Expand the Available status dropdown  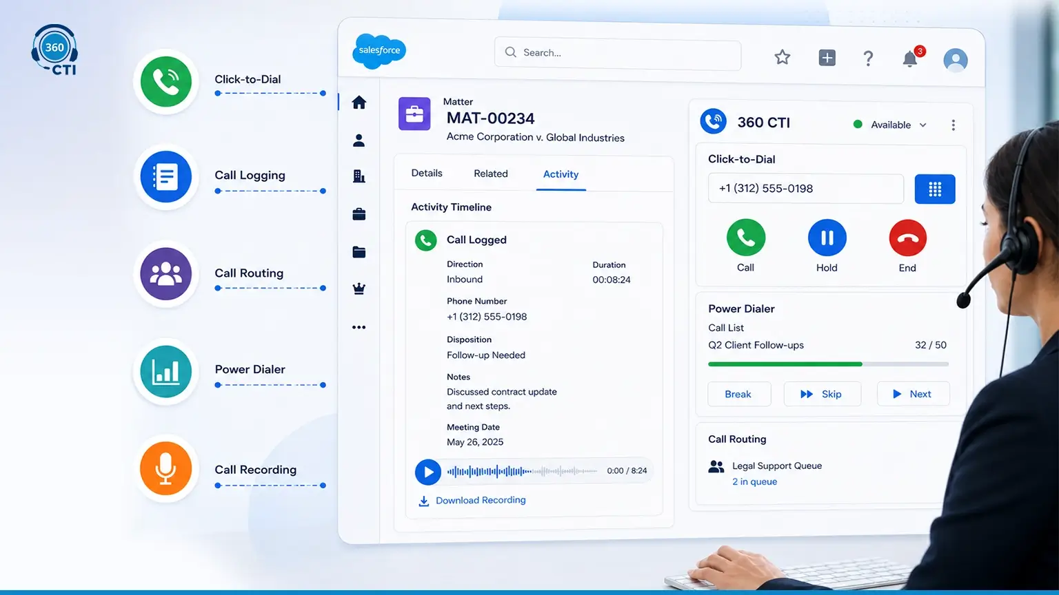[891, 125]
